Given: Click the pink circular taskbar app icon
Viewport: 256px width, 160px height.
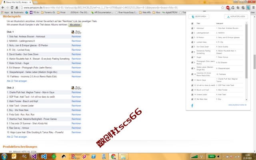Looking at the screenshot, I should [84, 156].
